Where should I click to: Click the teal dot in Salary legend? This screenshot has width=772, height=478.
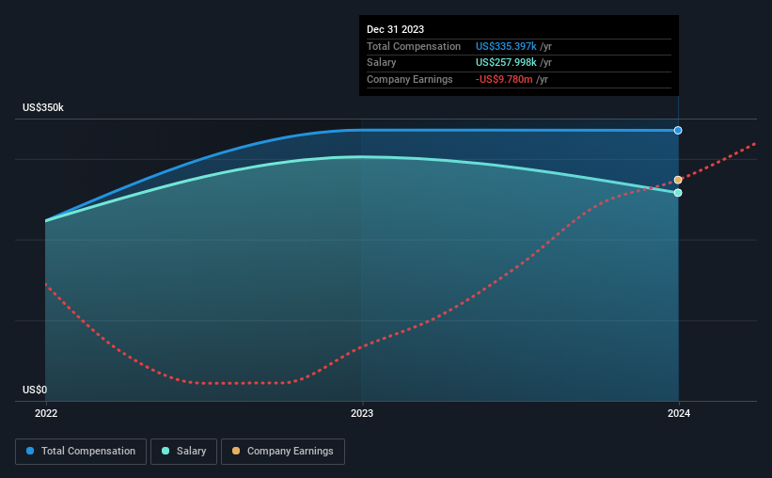click(x=165, y=451)
